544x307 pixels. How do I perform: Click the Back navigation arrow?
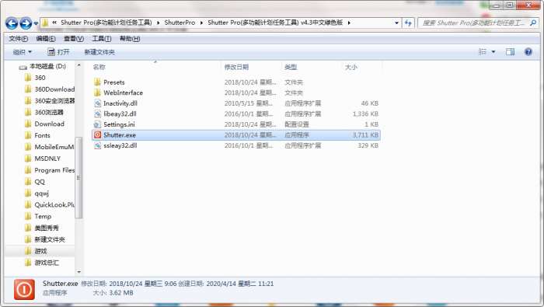pos(12,23)
